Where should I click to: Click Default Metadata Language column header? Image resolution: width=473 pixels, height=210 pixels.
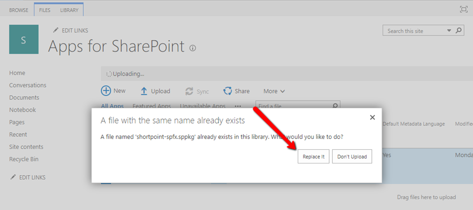(x=414, y=124)
